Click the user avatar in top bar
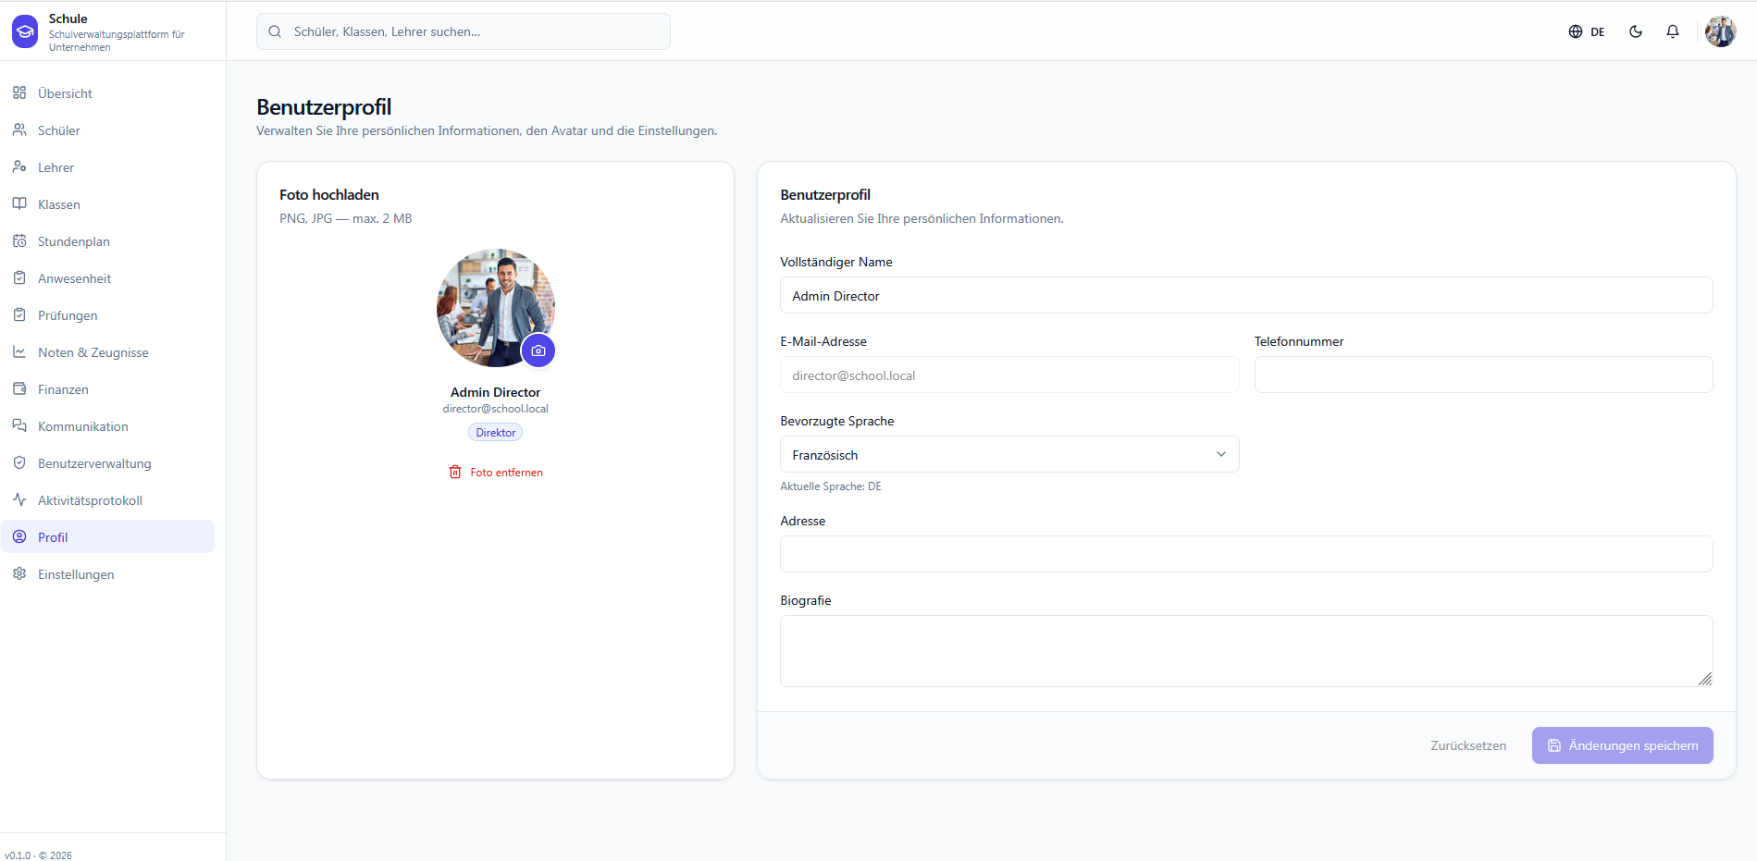This screenshot has height=861, width=1757. click(x=1721, y=31)
